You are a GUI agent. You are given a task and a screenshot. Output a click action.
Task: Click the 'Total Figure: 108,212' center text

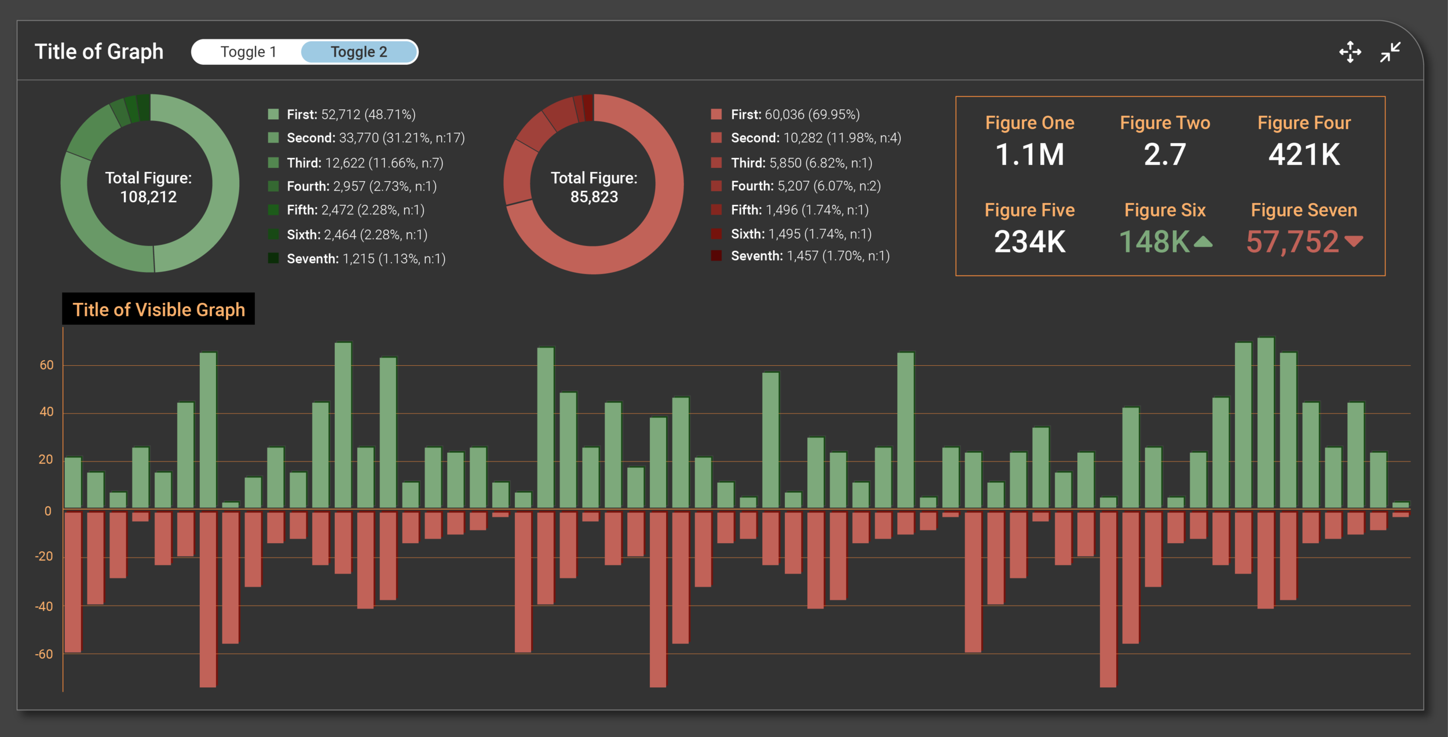point(148,187)
